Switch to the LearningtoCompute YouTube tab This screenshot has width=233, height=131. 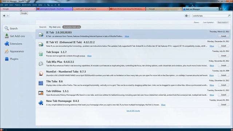(x=54, y=9)
